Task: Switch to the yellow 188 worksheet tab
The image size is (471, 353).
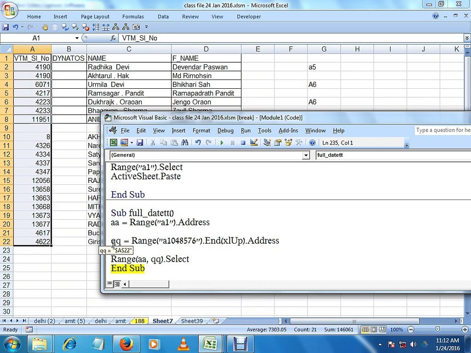Action: pos(139,321)
